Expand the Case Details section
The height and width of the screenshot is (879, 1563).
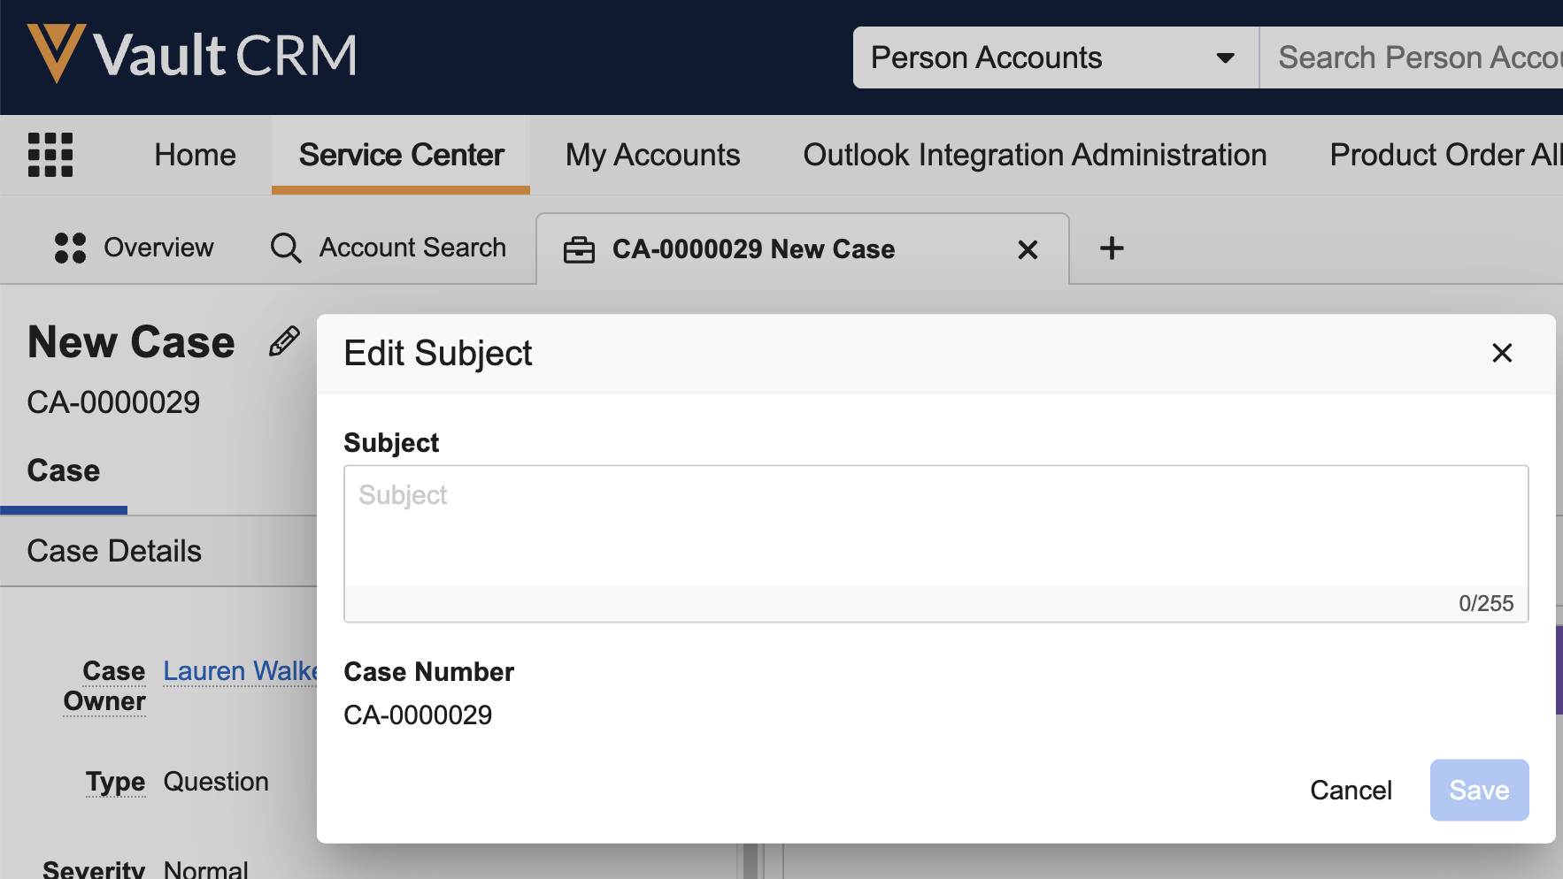click(x=115, y=551)
